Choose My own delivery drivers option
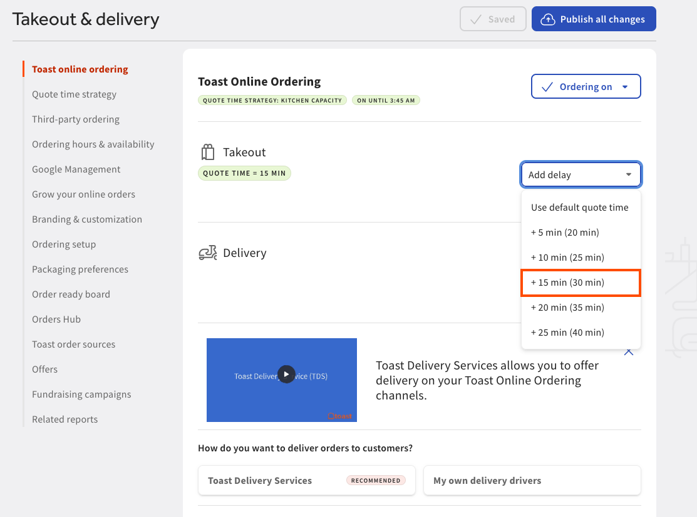 pos(532,480)
